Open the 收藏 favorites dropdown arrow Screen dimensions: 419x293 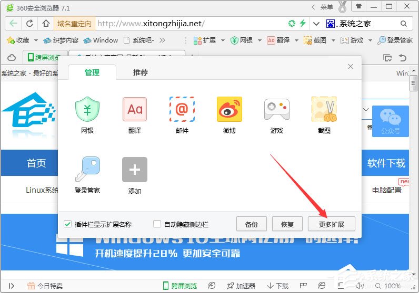[36, 40]
